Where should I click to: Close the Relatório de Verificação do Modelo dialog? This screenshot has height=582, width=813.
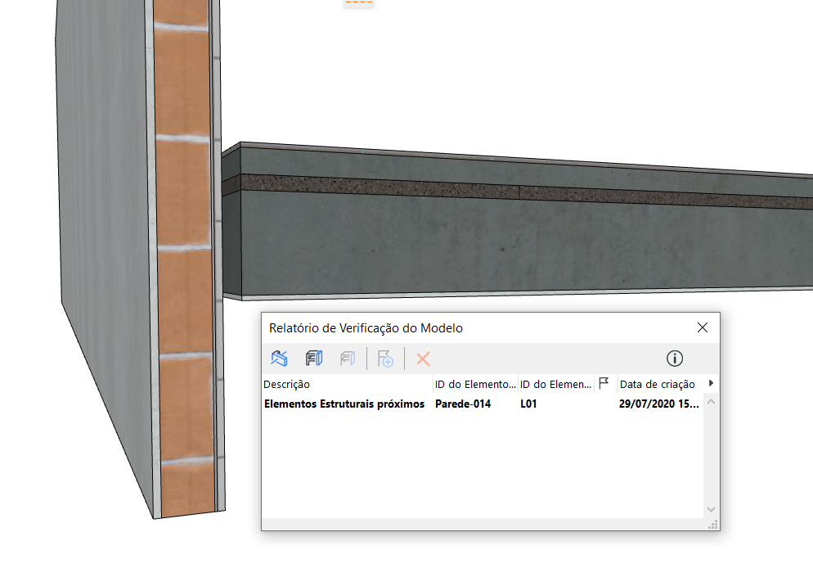pyautogui.click(x=702, y=327)
